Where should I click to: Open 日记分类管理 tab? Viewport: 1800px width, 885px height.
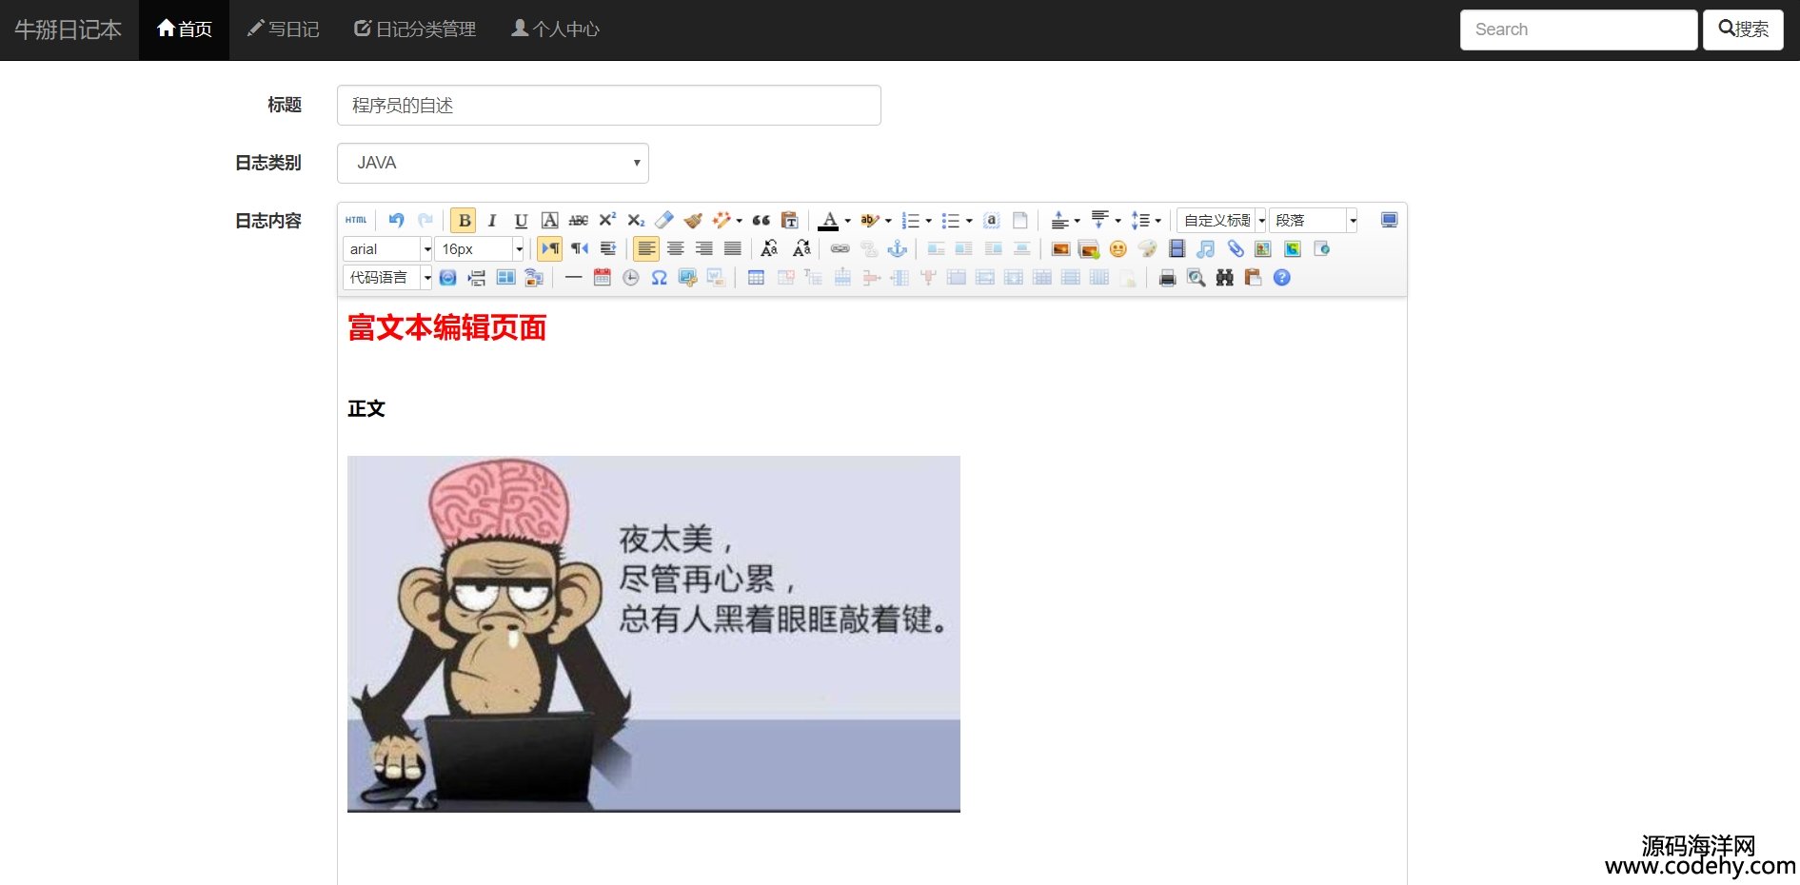point(415,29)
